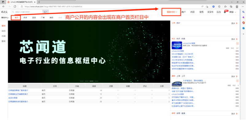This screenshot has height=120, width=246.
Task: Open the 芯闻道媒体资讯服务简介 link
Action: [x=18, y=102]
